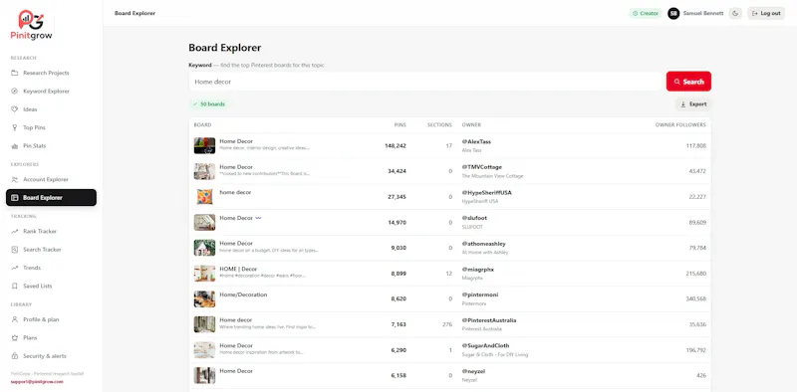
Task: Click the chevron next to slufoot's Home Decor
Action: (x=258, y=218)
